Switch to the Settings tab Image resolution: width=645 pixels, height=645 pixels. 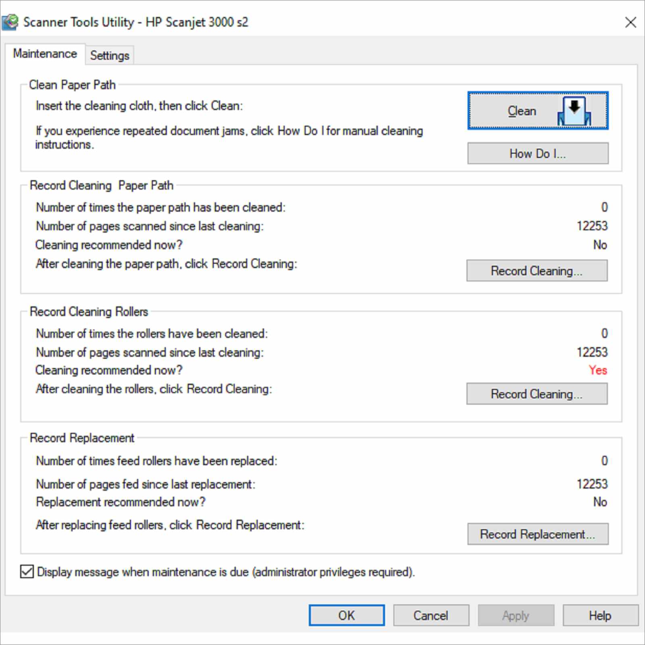click(110, 55)
